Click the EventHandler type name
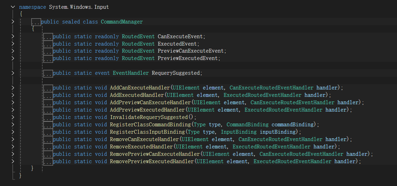The height and width of the screenshot is (186, 397). point(130,73)
